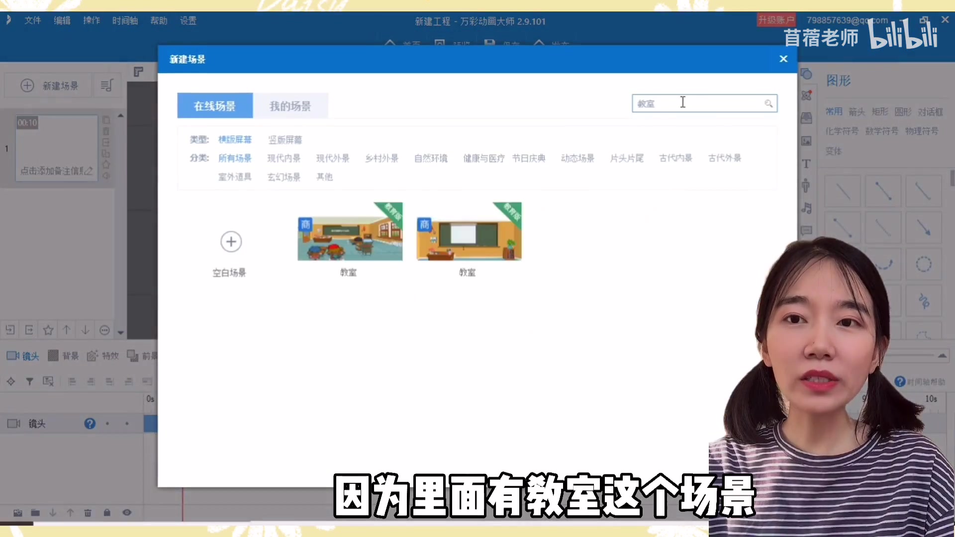955x537 pixels.
Task: Move scene up with arrow icon
Action: click(67, 330)
